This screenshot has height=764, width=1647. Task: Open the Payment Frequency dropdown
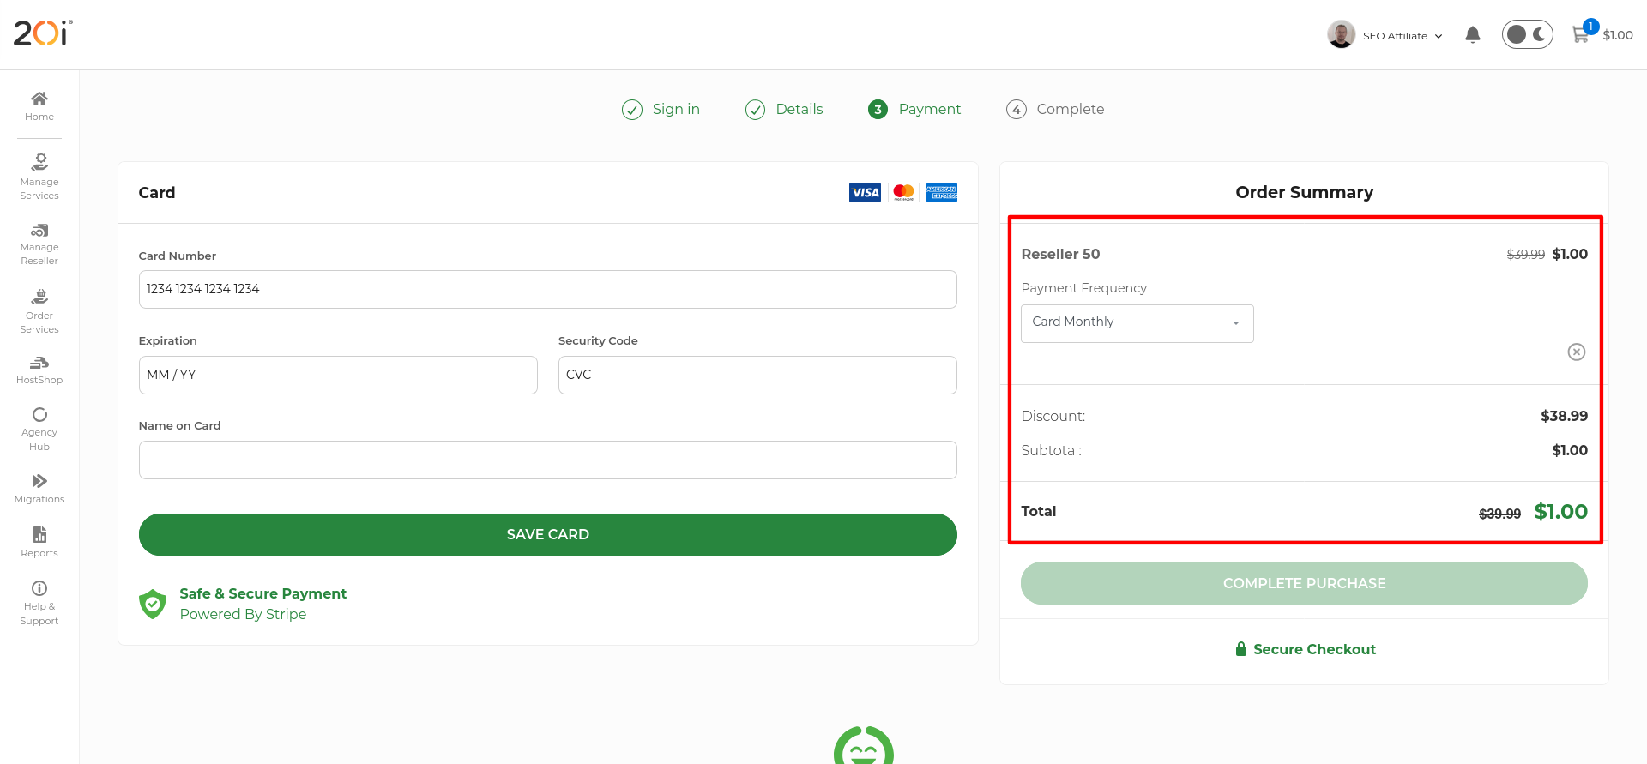coord(1137,323)
